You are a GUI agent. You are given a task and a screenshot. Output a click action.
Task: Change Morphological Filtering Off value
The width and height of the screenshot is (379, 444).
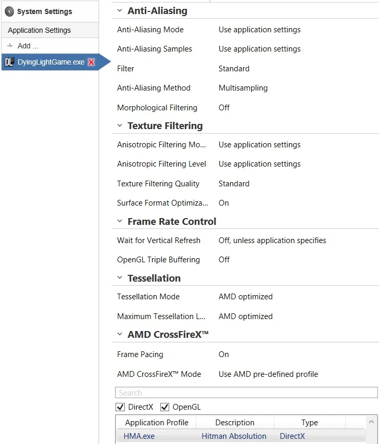pos(224,108)
